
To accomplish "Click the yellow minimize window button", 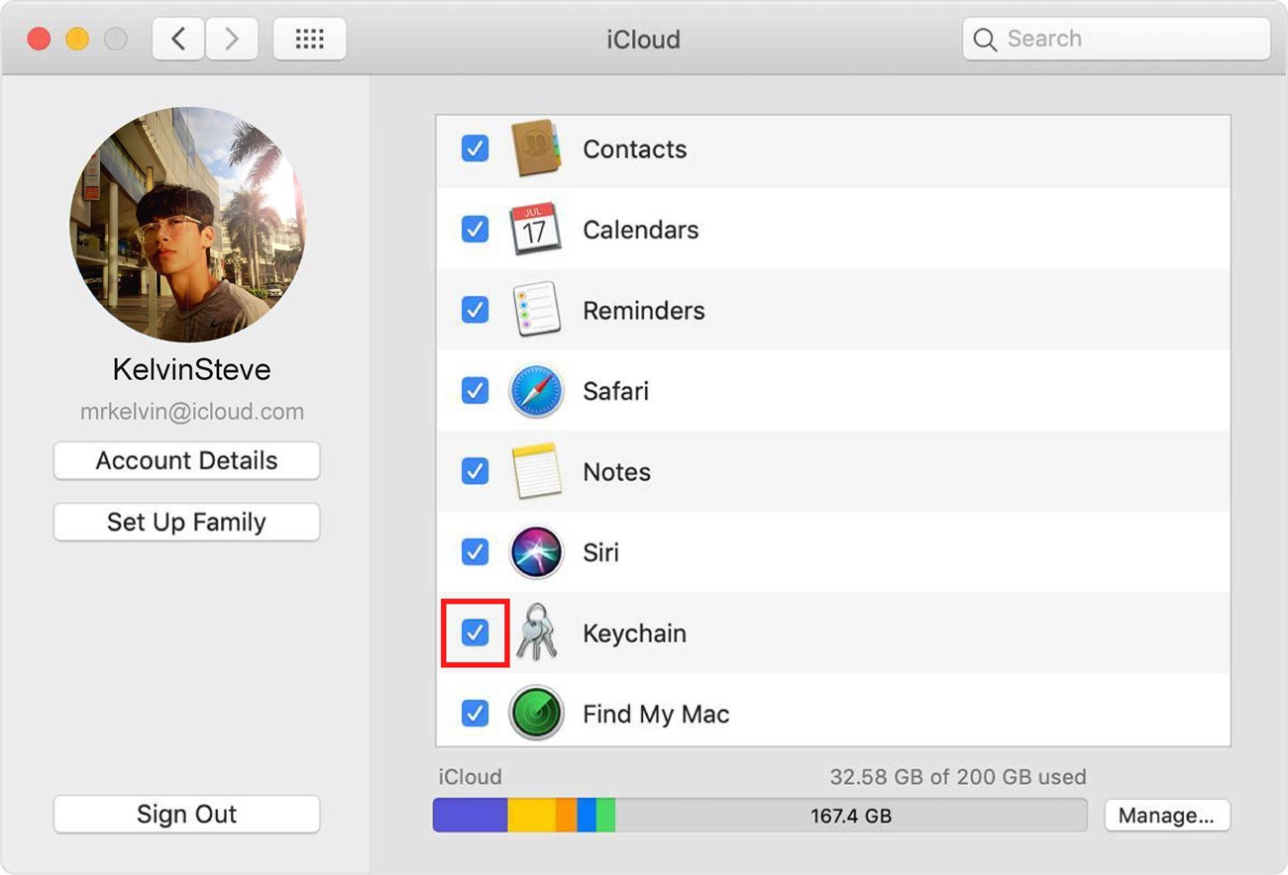I will click(x=77, y=40).
